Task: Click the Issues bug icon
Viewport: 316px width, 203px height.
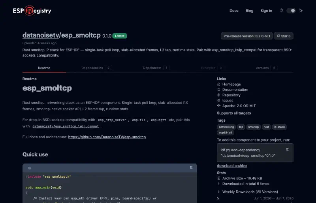Action: pyautogui.click(x=219, y=100)
